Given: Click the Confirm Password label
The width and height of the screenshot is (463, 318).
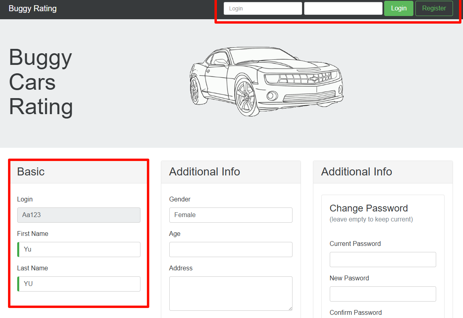Looking at the screenshot, I should pos(355,312).
